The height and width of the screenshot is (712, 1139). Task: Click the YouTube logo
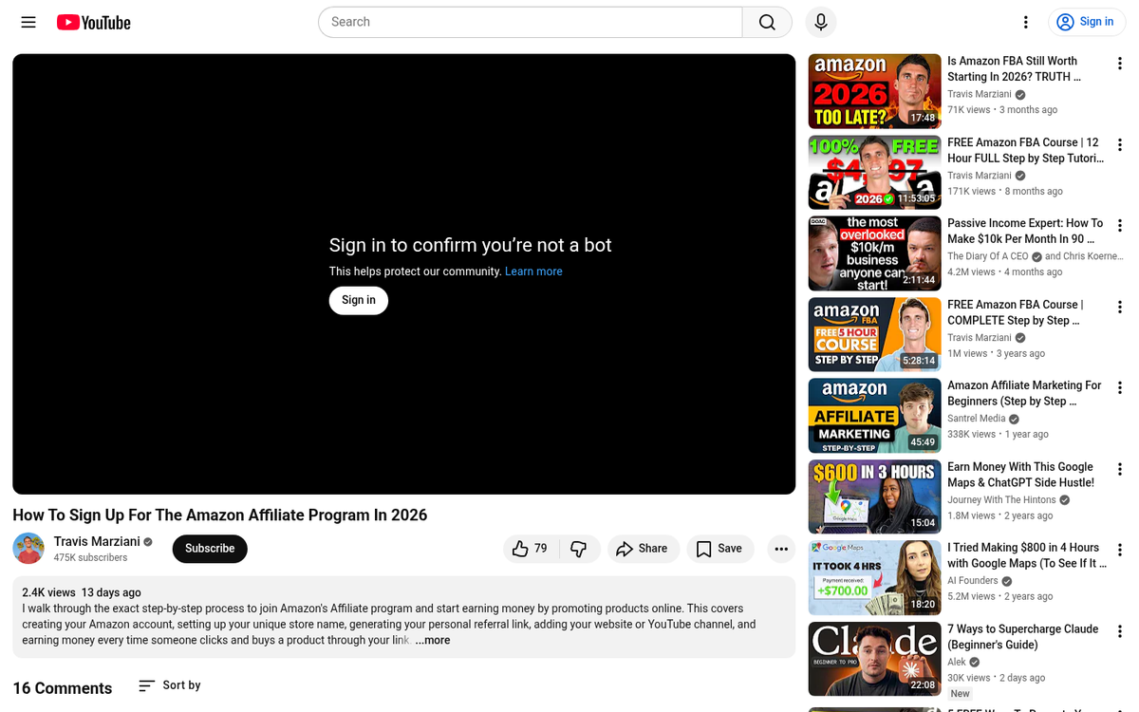(93, 22)
